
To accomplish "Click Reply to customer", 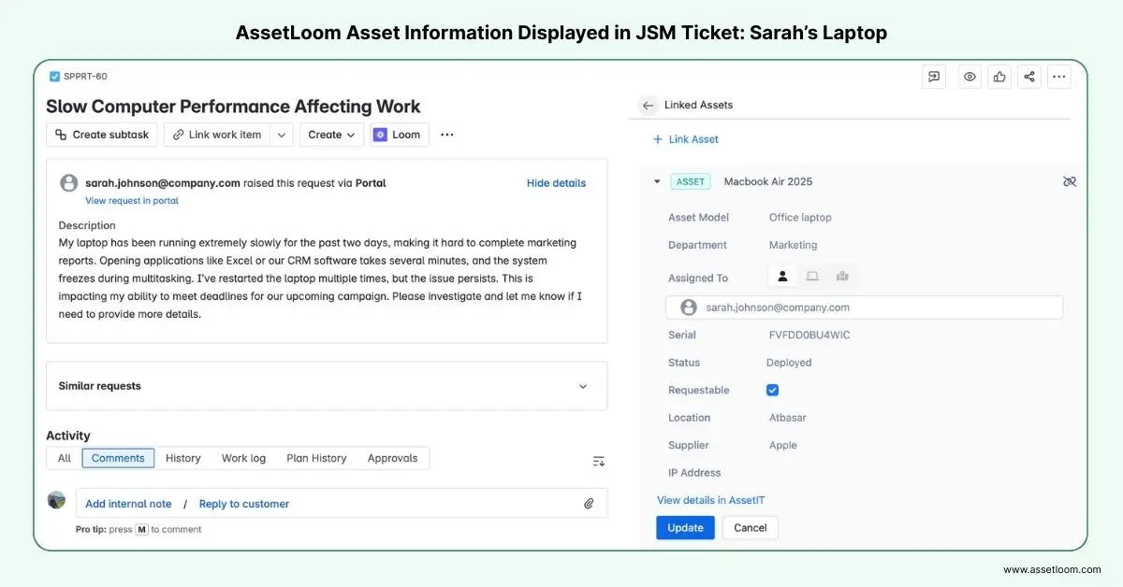I will click(x=244, y=504).
